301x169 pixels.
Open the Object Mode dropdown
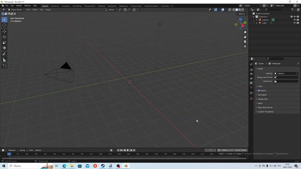pyautogui.click(x=16, y=9)
